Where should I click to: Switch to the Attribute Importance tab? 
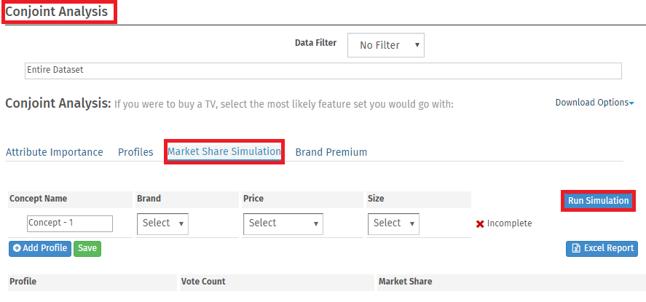coord(55,152)
